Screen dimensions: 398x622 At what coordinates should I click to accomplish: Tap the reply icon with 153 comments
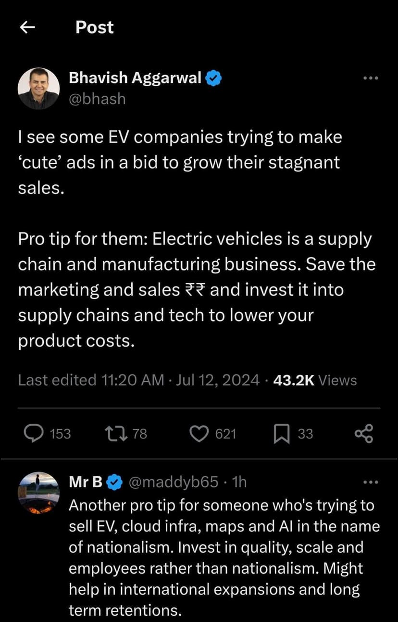pyautogui.click(x=34, y=434)
